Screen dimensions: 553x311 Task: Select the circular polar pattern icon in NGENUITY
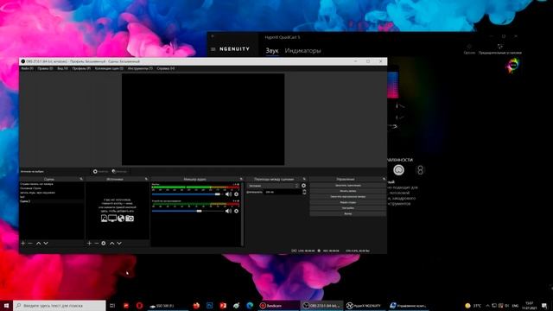point(398,170)
